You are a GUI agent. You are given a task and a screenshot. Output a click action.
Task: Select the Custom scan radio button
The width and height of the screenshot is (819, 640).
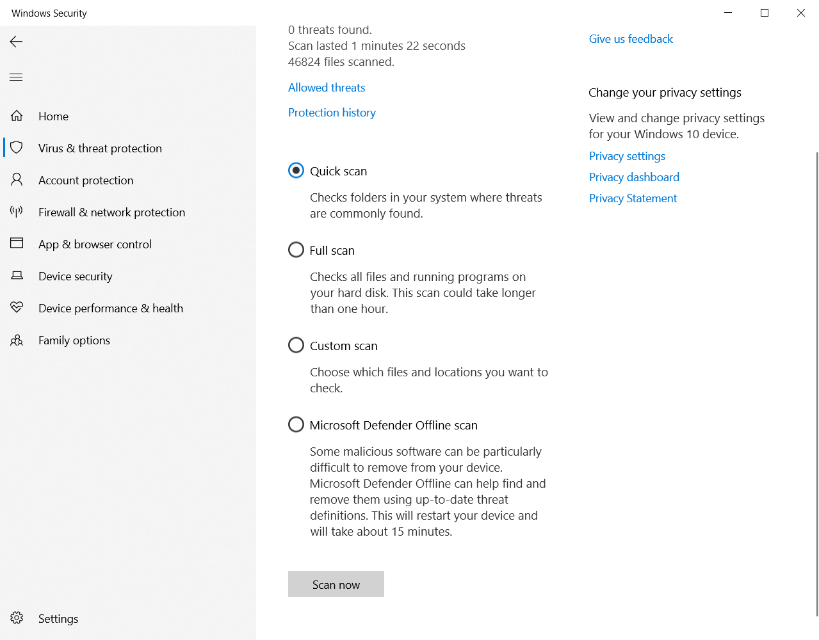tap(296, 345)
